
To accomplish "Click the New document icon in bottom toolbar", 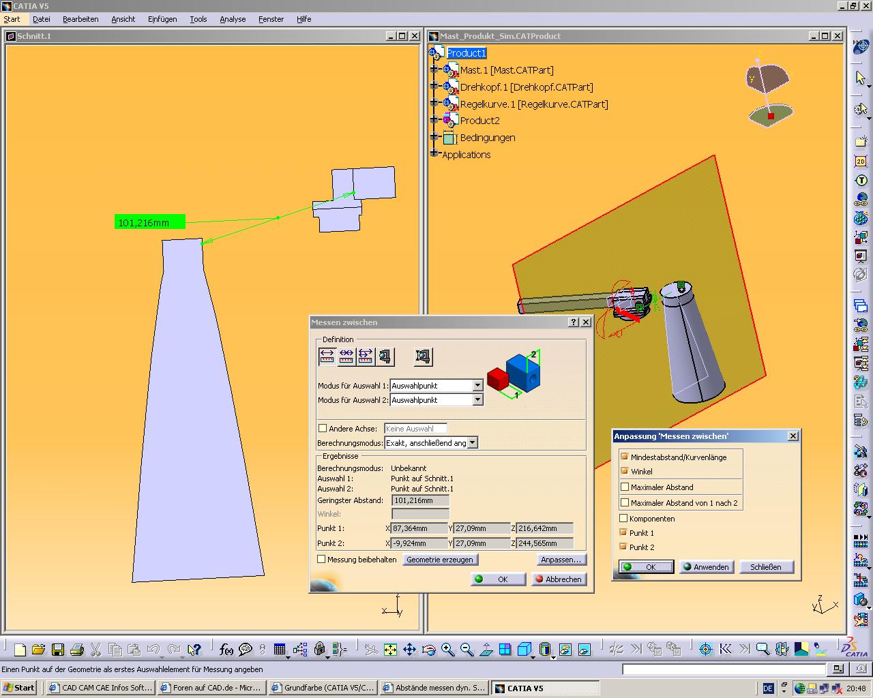I will 20,650.
